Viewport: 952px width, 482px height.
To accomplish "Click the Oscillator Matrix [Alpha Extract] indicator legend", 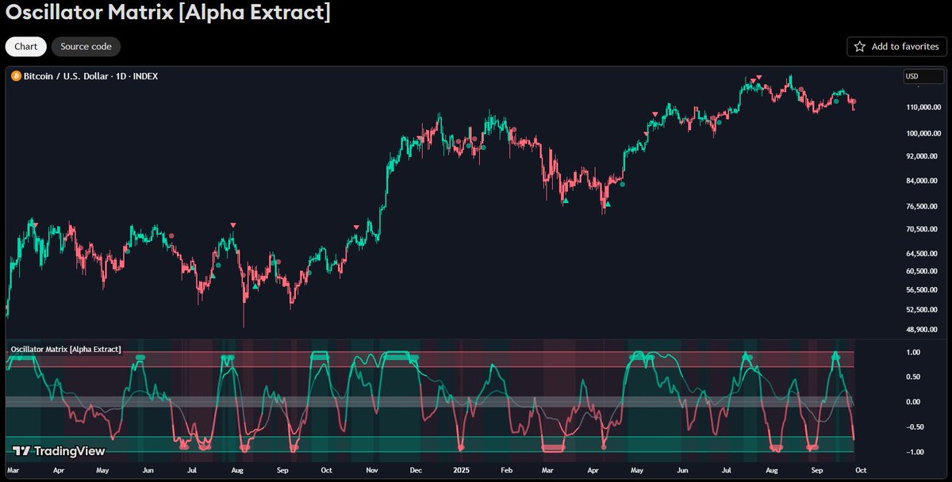I will click(65, 349).
